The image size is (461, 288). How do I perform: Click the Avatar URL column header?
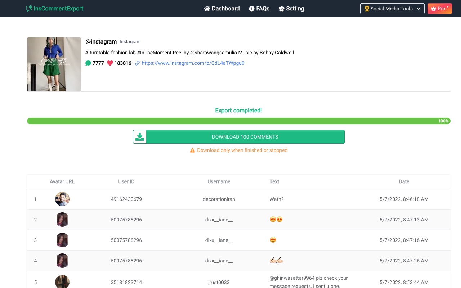click(62, 181)
